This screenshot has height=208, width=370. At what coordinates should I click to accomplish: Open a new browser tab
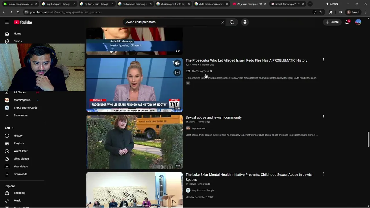(x=310, y=4)
